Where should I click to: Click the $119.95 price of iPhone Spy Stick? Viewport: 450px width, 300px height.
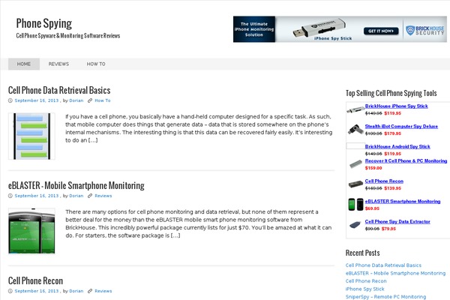coord(392,113)
